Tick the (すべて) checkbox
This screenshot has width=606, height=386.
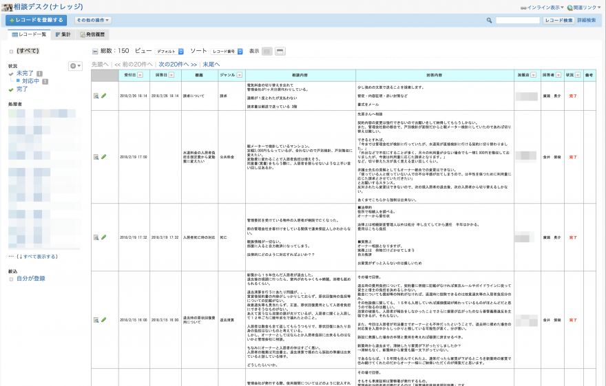[11, 52]
